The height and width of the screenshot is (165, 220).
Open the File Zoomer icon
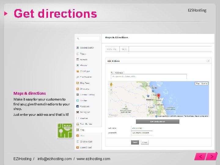point(78,77)
